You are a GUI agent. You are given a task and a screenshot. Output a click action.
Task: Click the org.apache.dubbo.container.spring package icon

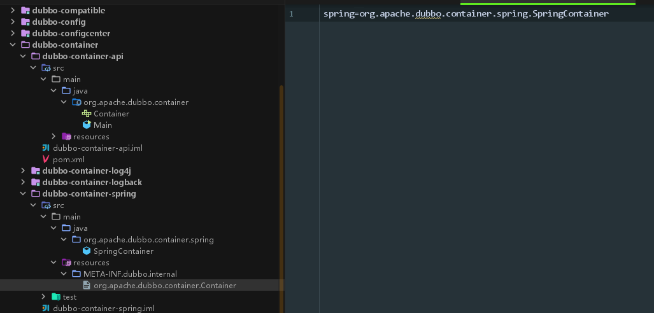pyautogui.click(x=76, y=240)
